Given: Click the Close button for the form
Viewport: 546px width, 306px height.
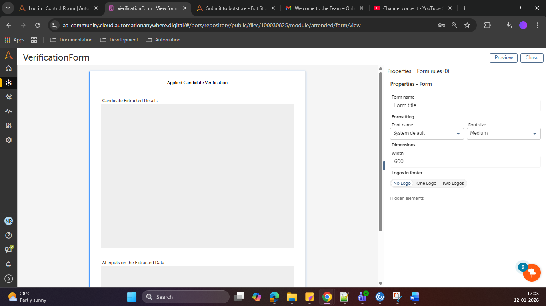Looking at the screenshot, I should pyautogui.click(x=532, y=58).
